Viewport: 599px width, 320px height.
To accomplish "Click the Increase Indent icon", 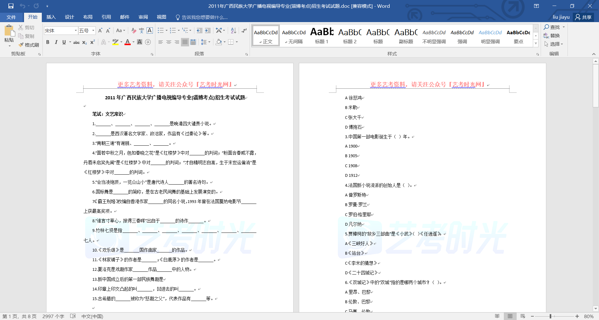I will click(x=208, y=31).
